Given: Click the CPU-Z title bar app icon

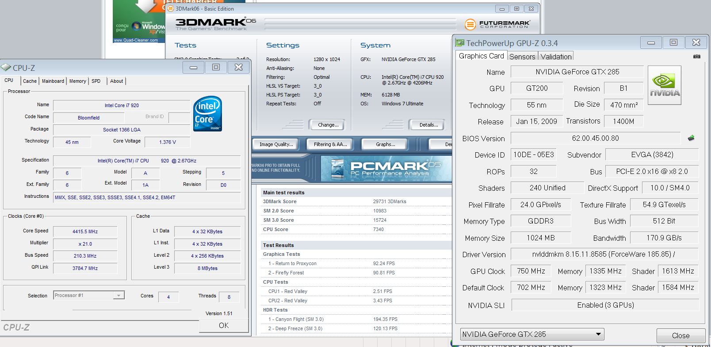Looking at the screenshot, I should 6,67.
